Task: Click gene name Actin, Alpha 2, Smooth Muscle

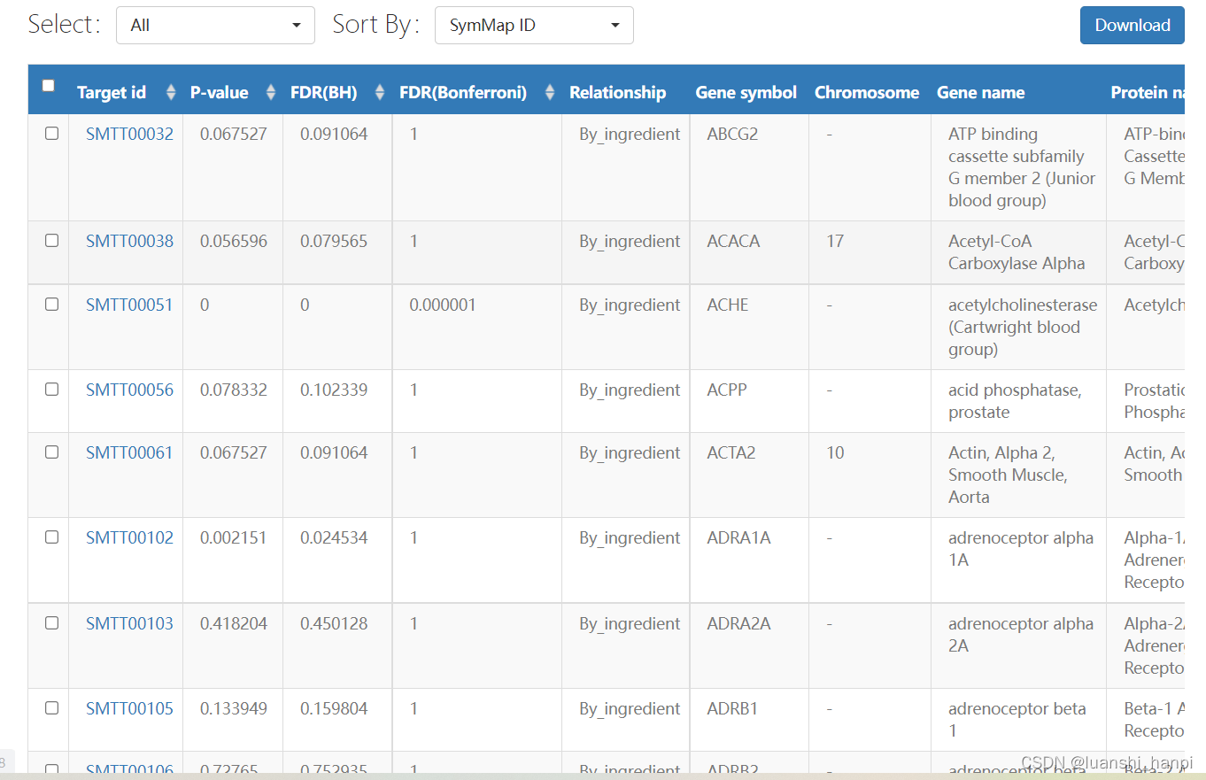Action: (x=1008, y=475)
